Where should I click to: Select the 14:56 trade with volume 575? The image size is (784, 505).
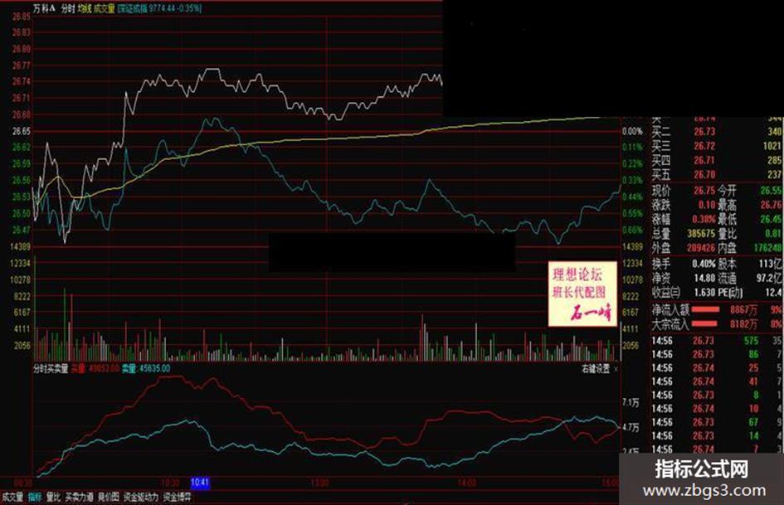pos(717,341)
